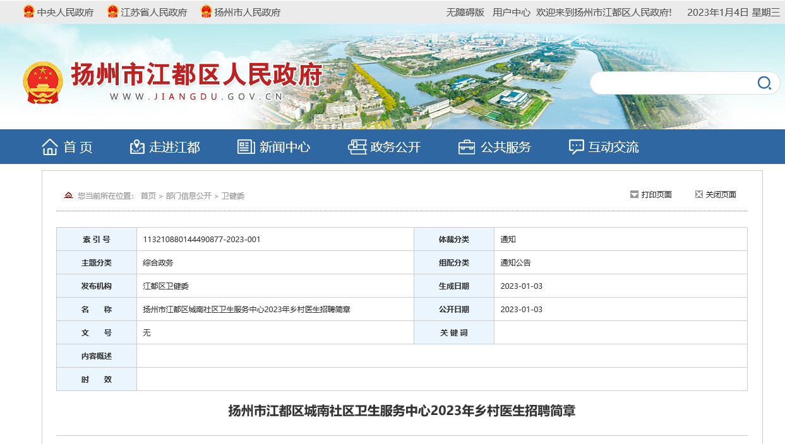Click 部门信息公开 in breadcrumb
Viewport: 785px width, 444px height.
coord(189,196)
